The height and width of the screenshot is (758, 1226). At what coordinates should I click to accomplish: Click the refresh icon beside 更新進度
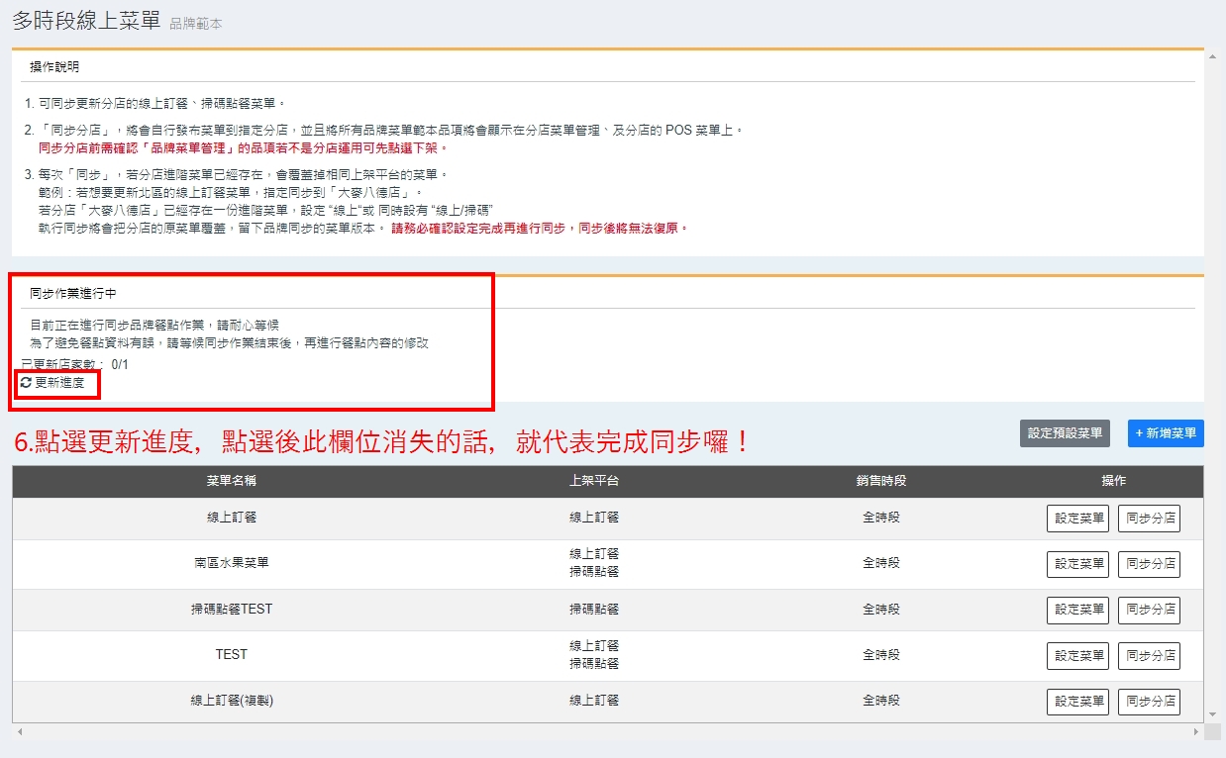point(26,382)
